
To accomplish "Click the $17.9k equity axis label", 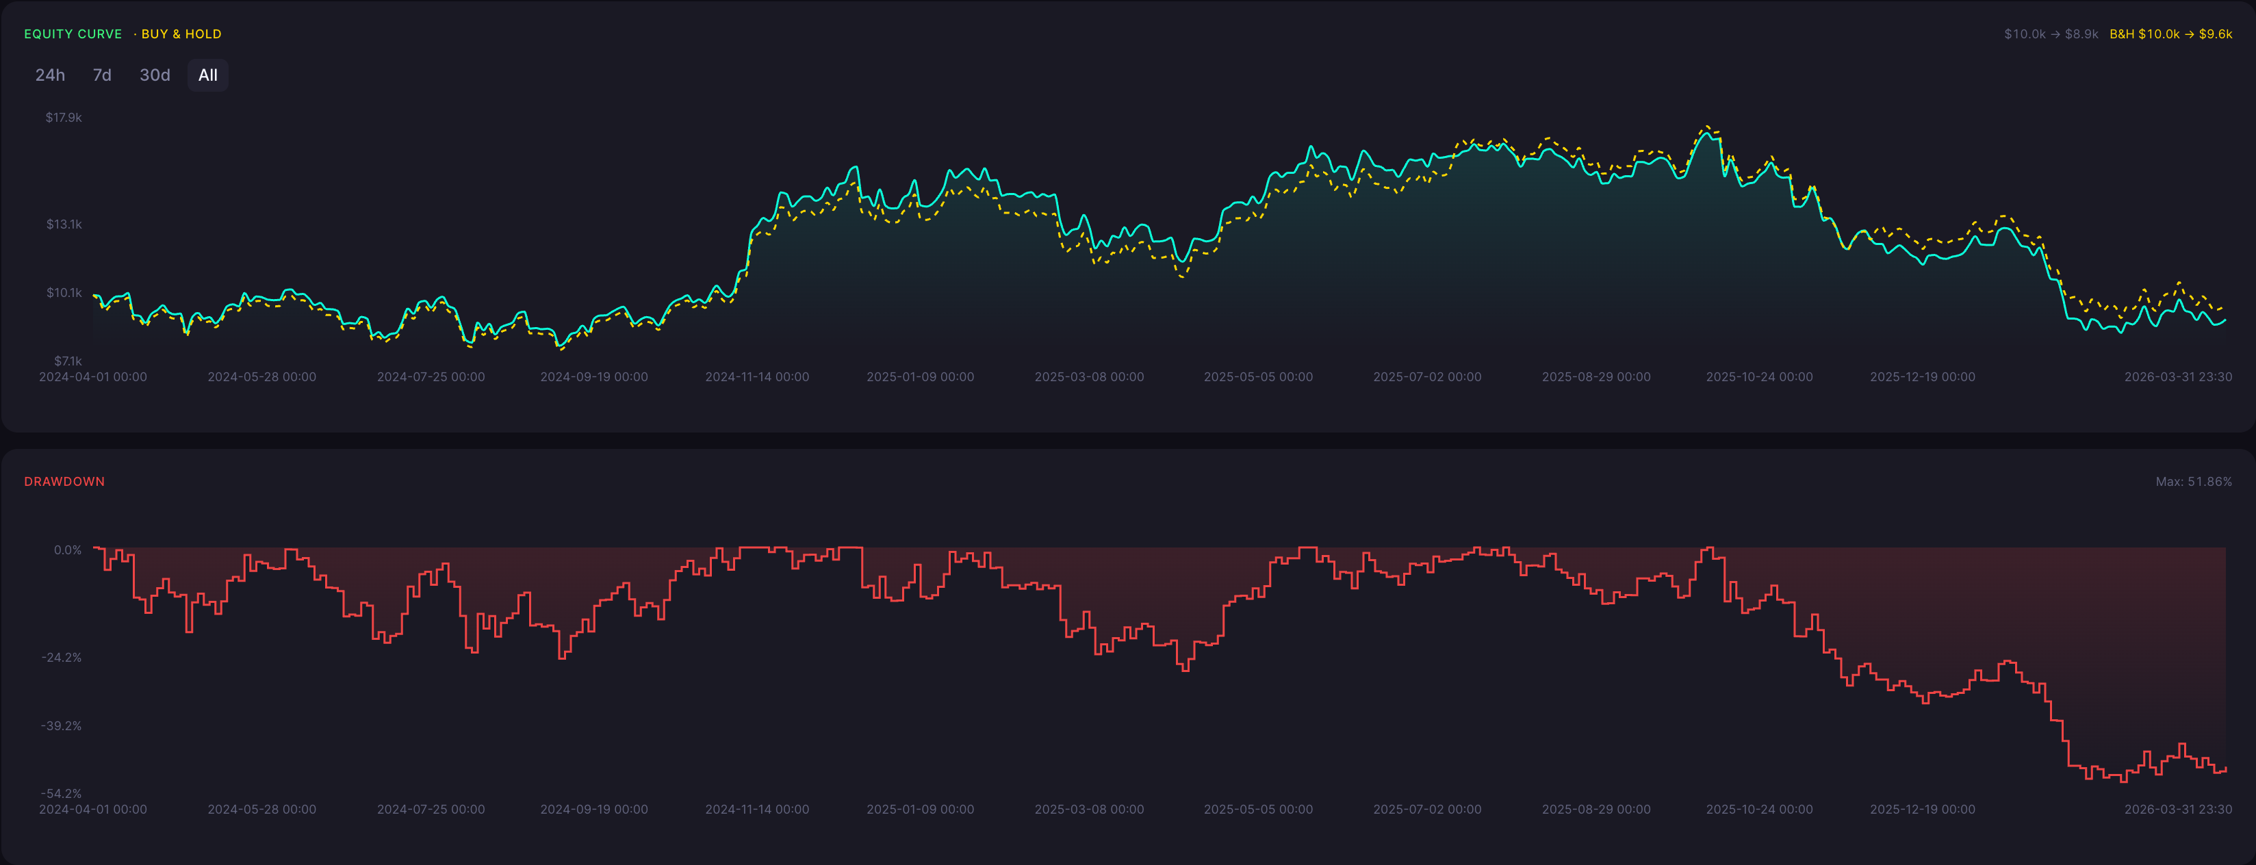I will coord(64,117).
